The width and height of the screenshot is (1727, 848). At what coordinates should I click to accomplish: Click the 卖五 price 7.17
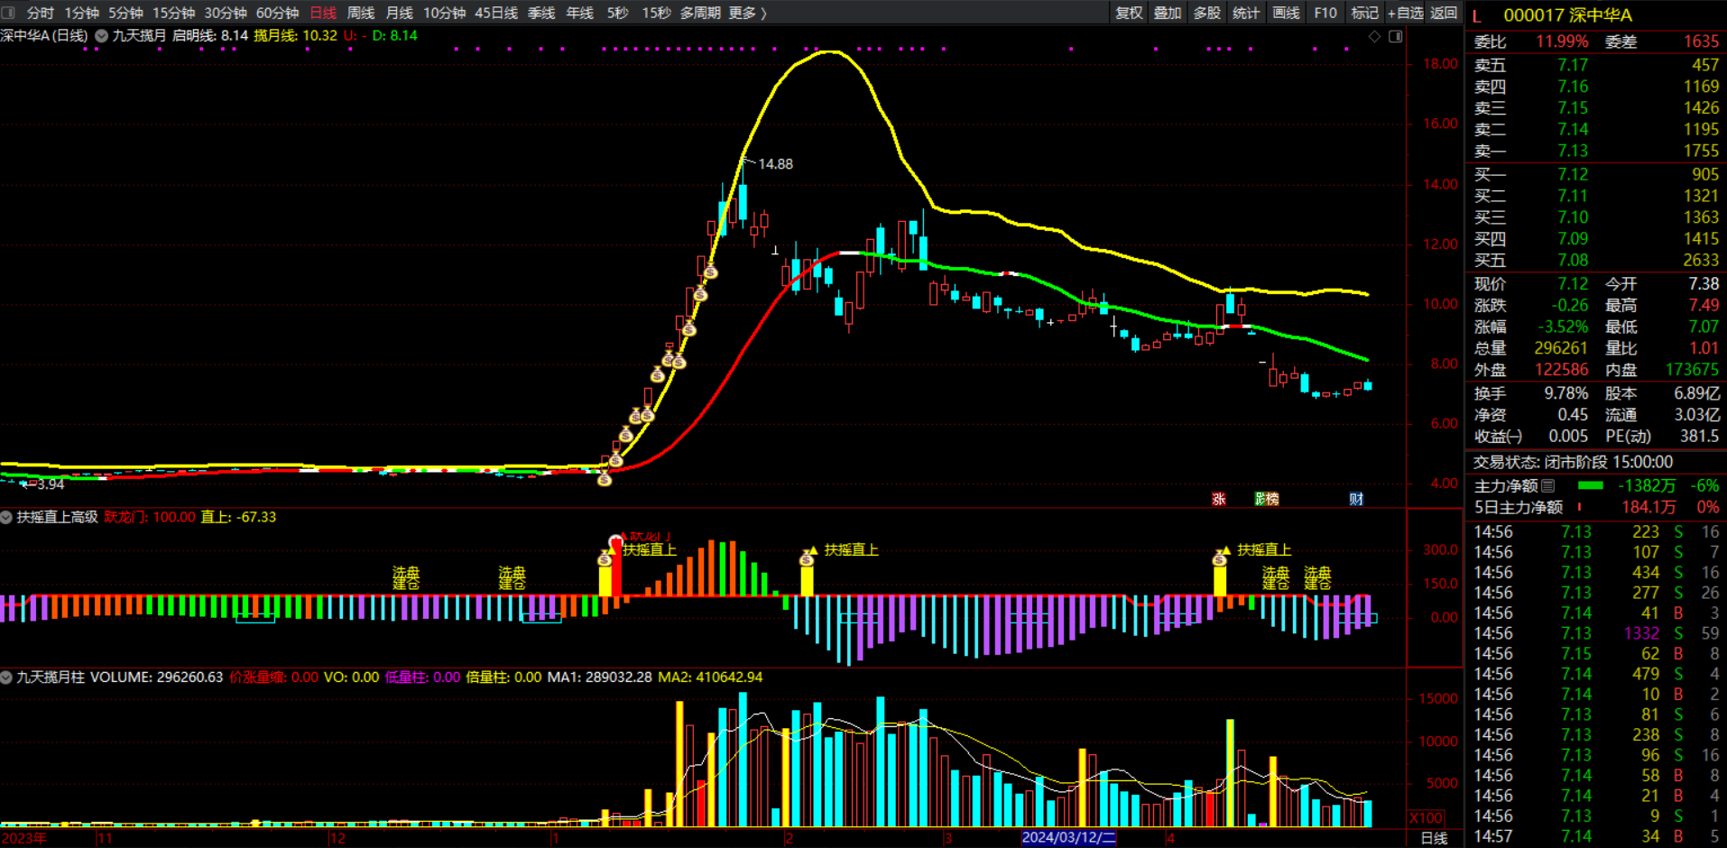coord(1573,65)
